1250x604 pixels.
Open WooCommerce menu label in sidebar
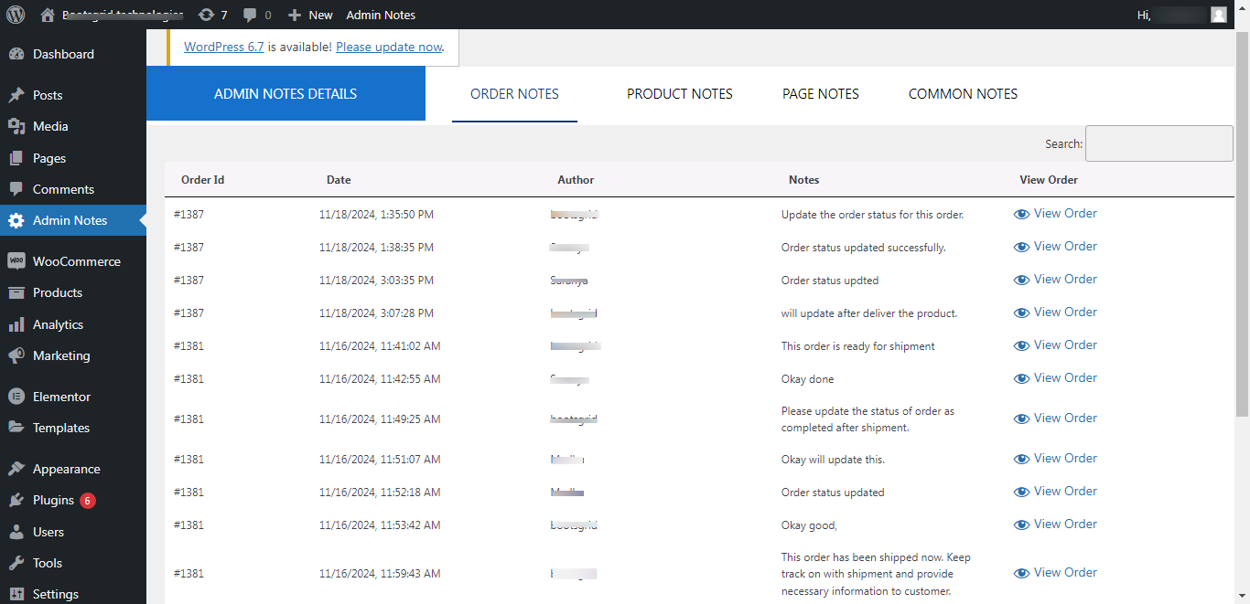click(77, 261)
